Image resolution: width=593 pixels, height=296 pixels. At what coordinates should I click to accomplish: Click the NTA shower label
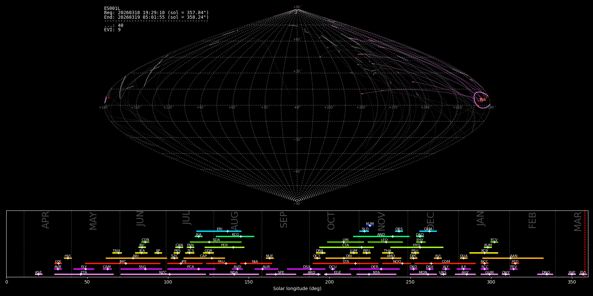point(376,272)
